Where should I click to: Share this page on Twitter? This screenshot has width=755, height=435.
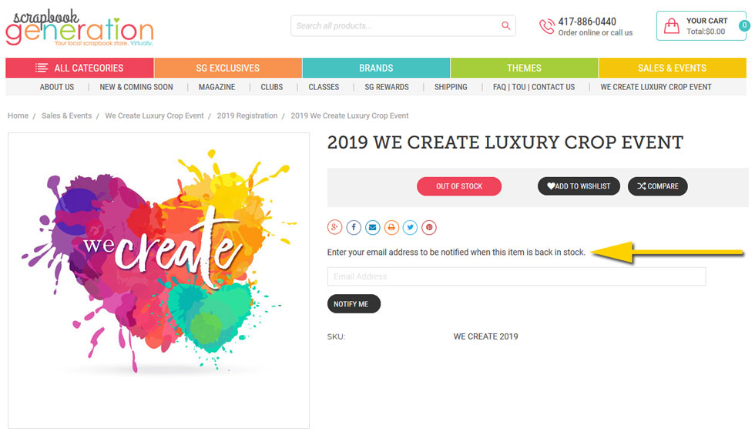tap(410, 227)
